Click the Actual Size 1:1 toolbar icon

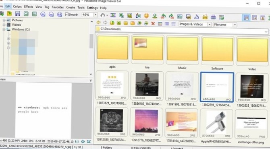(60, 14)
